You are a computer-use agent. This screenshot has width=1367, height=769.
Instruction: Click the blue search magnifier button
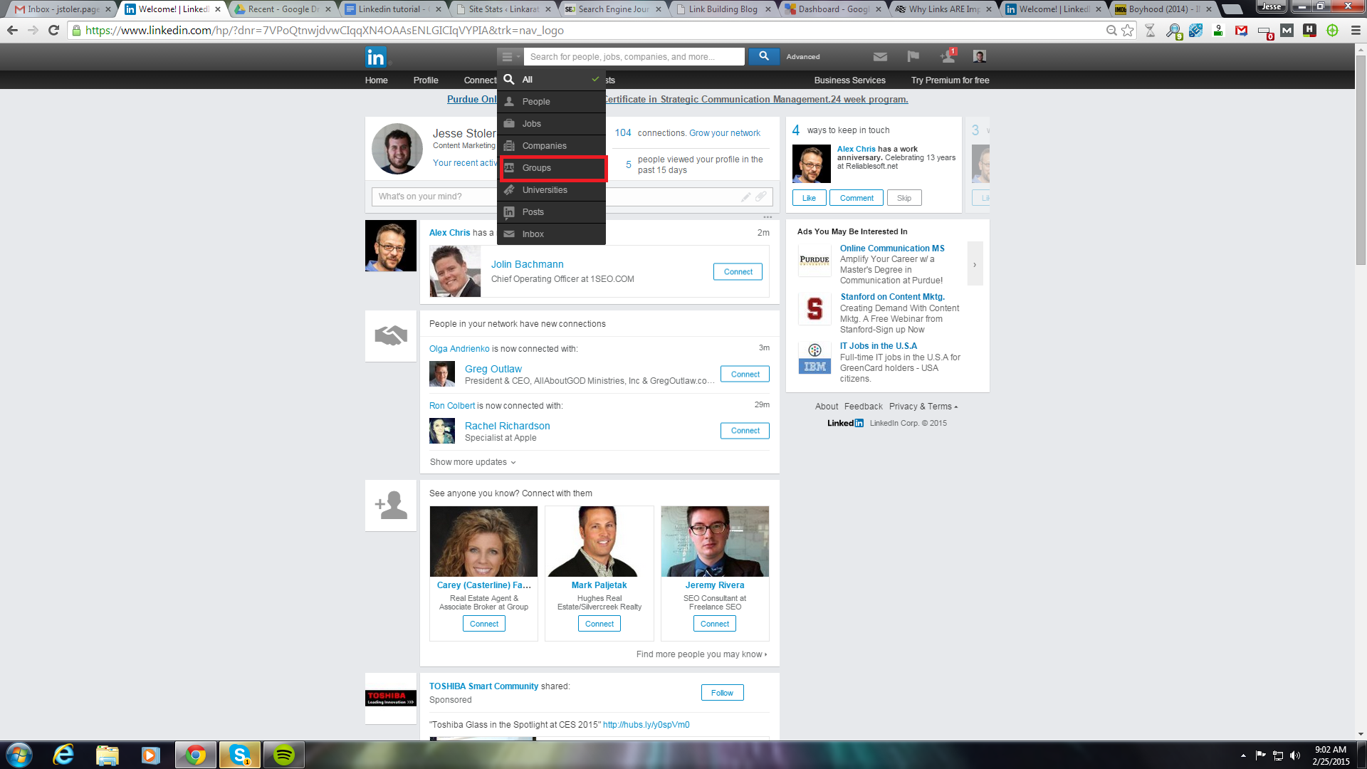[x=763, y=56]
